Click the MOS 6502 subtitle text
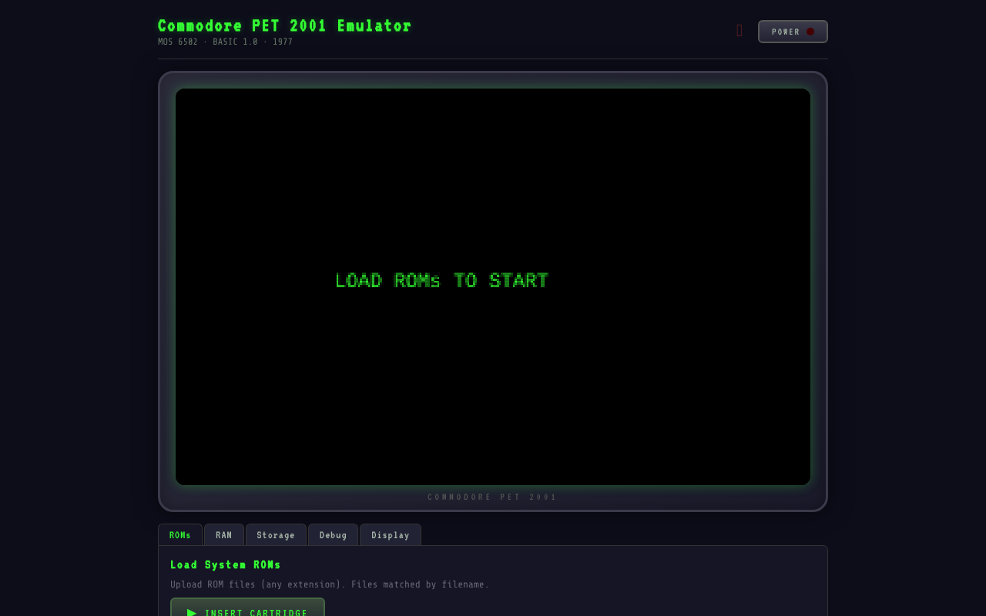Image resolution: width=986 pixels, height=616 pixels. [178, 42]
